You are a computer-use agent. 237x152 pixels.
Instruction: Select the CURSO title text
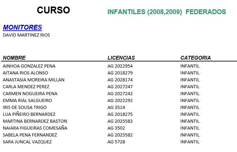[53, 10]
